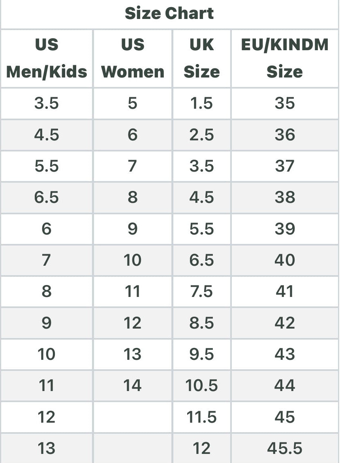Click the UK size 9.5 cell

click(x=202, y=354)
